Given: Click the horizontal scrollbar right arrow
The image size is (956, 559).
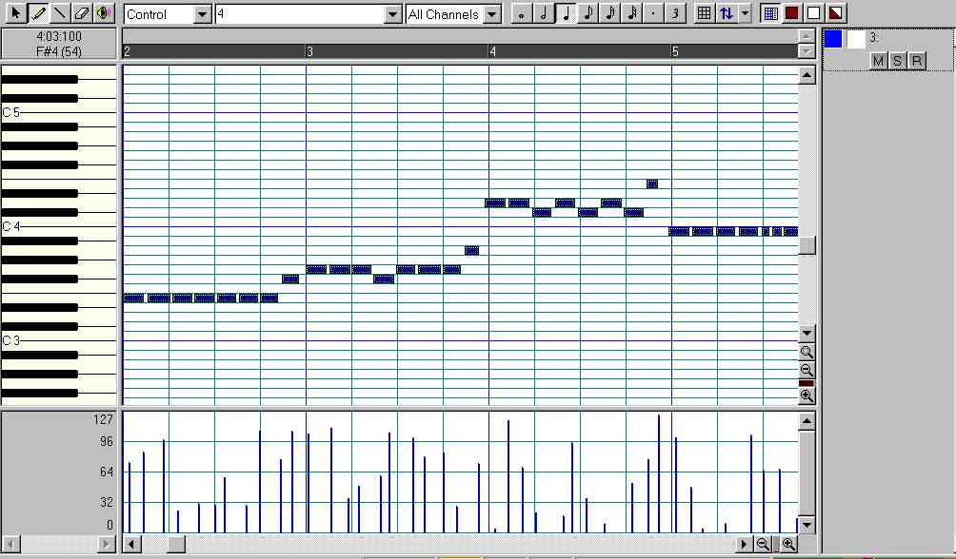Looking at the screenshot, I should (744, 544).
